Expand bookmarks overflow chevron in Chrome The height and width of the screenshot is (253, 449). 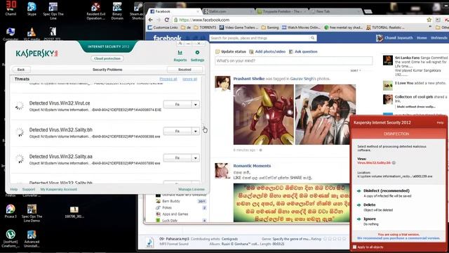coord(430,27)
